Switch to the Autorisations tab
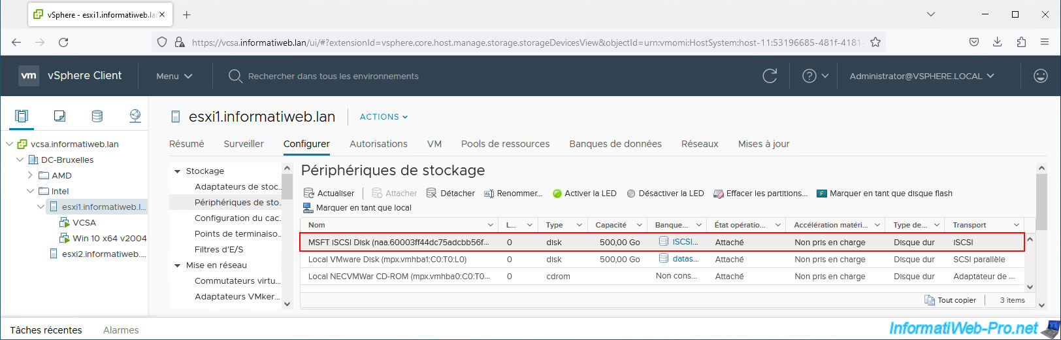This screenshot has height=340, width=1061. (378, 144)
